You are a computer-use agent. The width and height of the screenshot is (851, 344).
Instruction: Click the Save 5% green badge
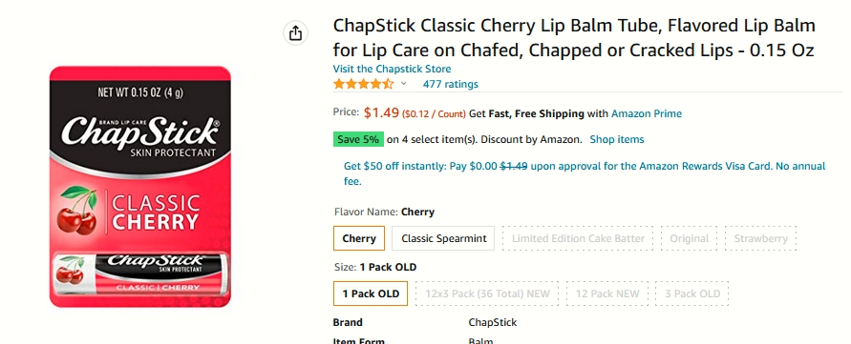click(358, 139)
